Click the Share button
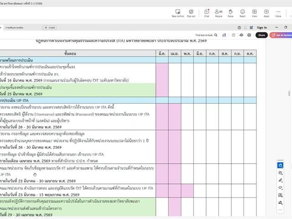This screenshot has height=219, width=292. [x=261, y=35]
